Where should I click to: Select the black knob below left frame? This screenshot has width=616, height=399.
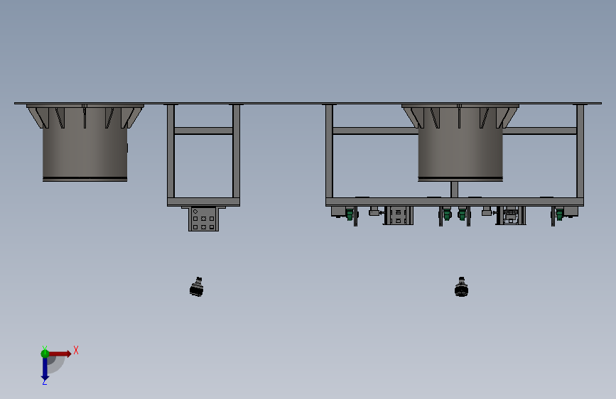197,287
